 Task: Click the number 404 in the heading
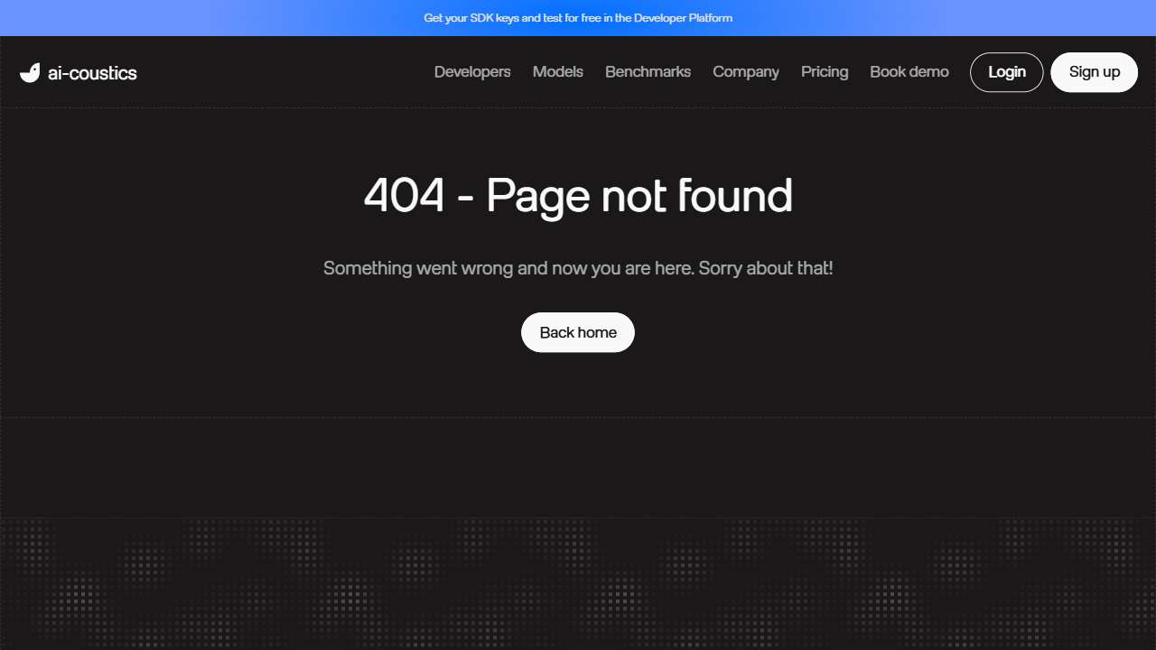click(405, 195)
